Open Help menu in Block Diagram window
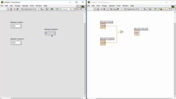This screenshot has height=99, width=176. click(x=132, y=6)
